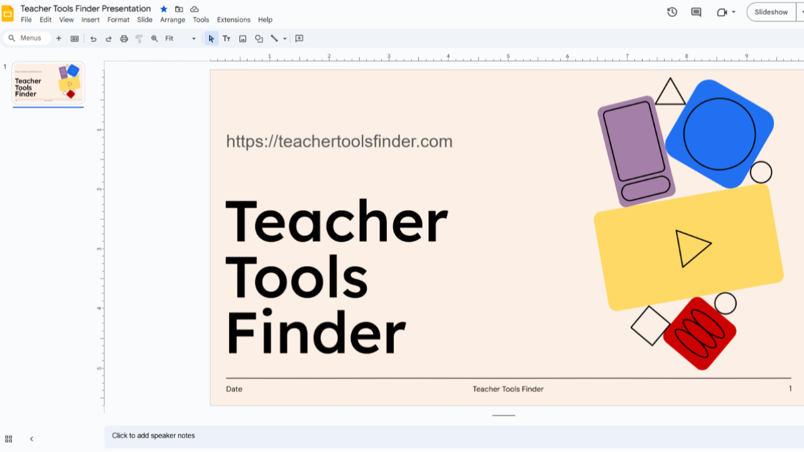The width and height of the screenshot is (804, 452).
Task: Open the Extensions menu
Action: tap(233, 19)
